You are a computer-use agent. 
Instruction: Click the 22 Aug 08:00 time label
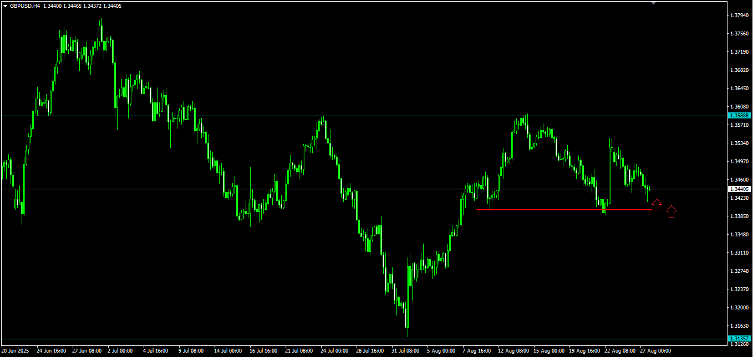[619, 351]
